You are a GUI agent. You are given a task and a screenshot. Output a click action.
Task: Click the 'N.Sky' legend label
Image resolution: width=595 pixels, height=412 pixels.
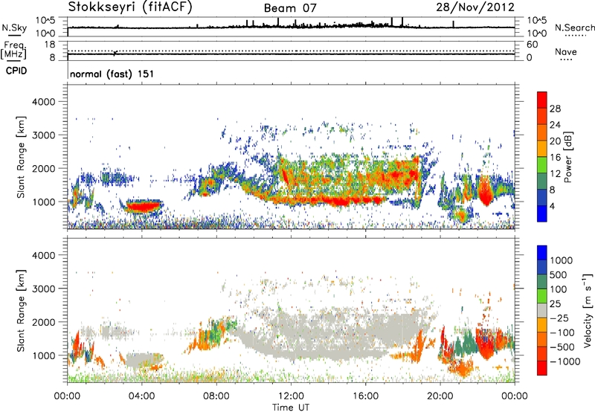click(x=14, y=28)
